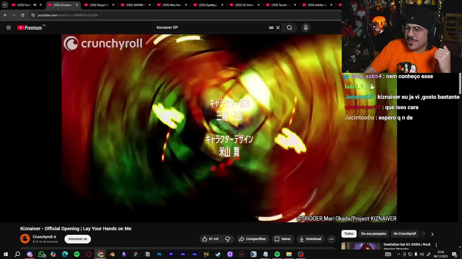
Task: Open Discord from the taskbar
Action: click(30, 254)
